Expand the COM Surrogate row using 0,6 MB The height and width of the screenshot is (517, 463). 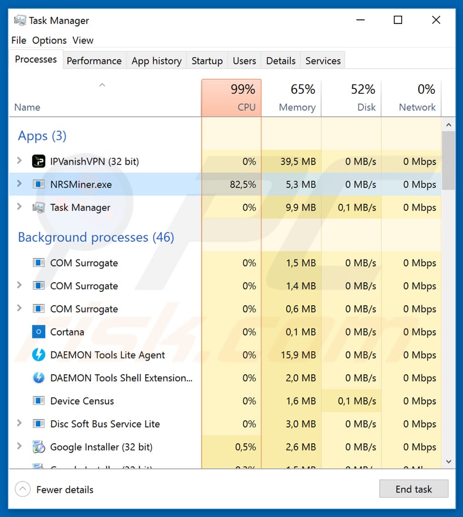(19, 308)
